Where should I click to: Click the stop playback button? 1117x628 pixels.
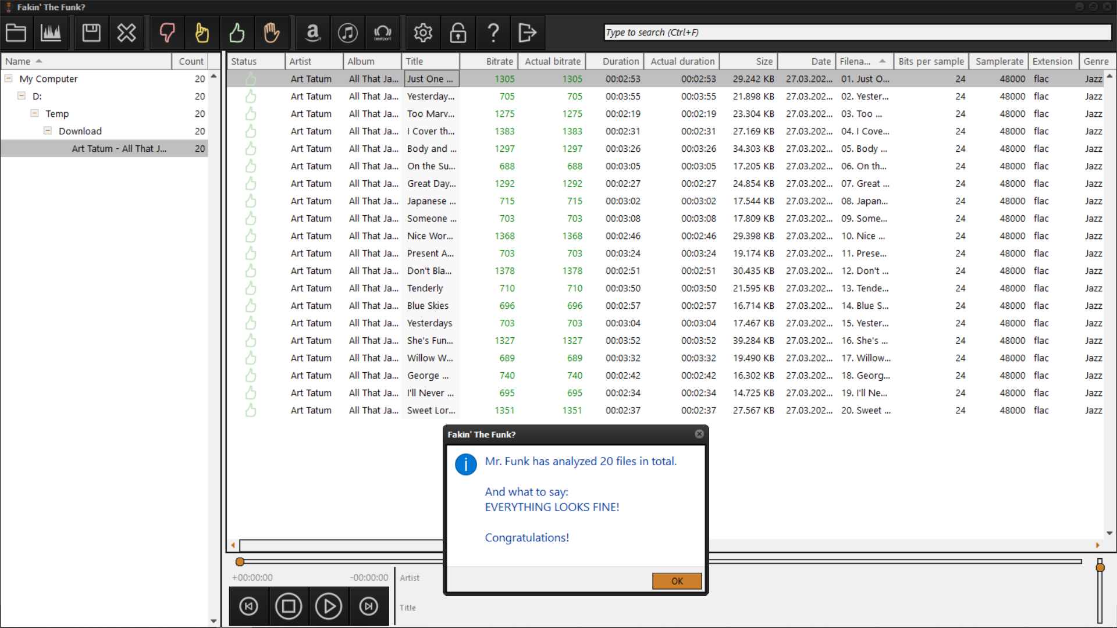pos(289,606)
